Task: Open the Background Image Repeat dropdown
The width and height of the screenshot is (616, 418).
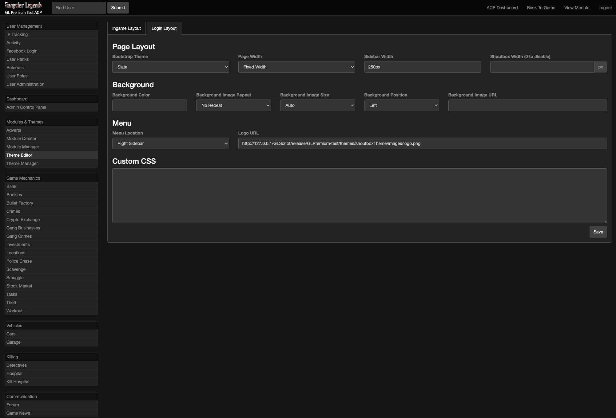Action: coord(233,105)
